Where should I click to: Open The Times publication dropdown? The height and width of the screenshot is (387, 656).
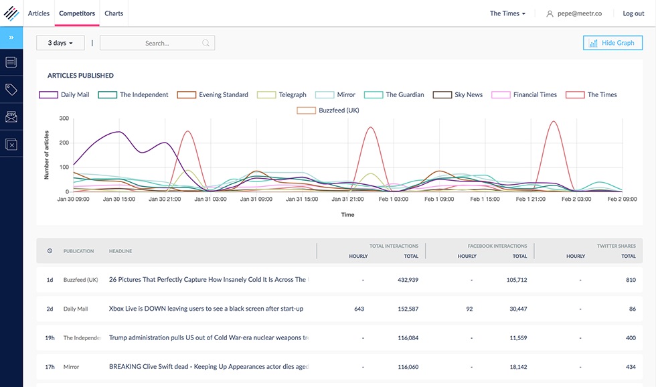(x=507, y=13)
